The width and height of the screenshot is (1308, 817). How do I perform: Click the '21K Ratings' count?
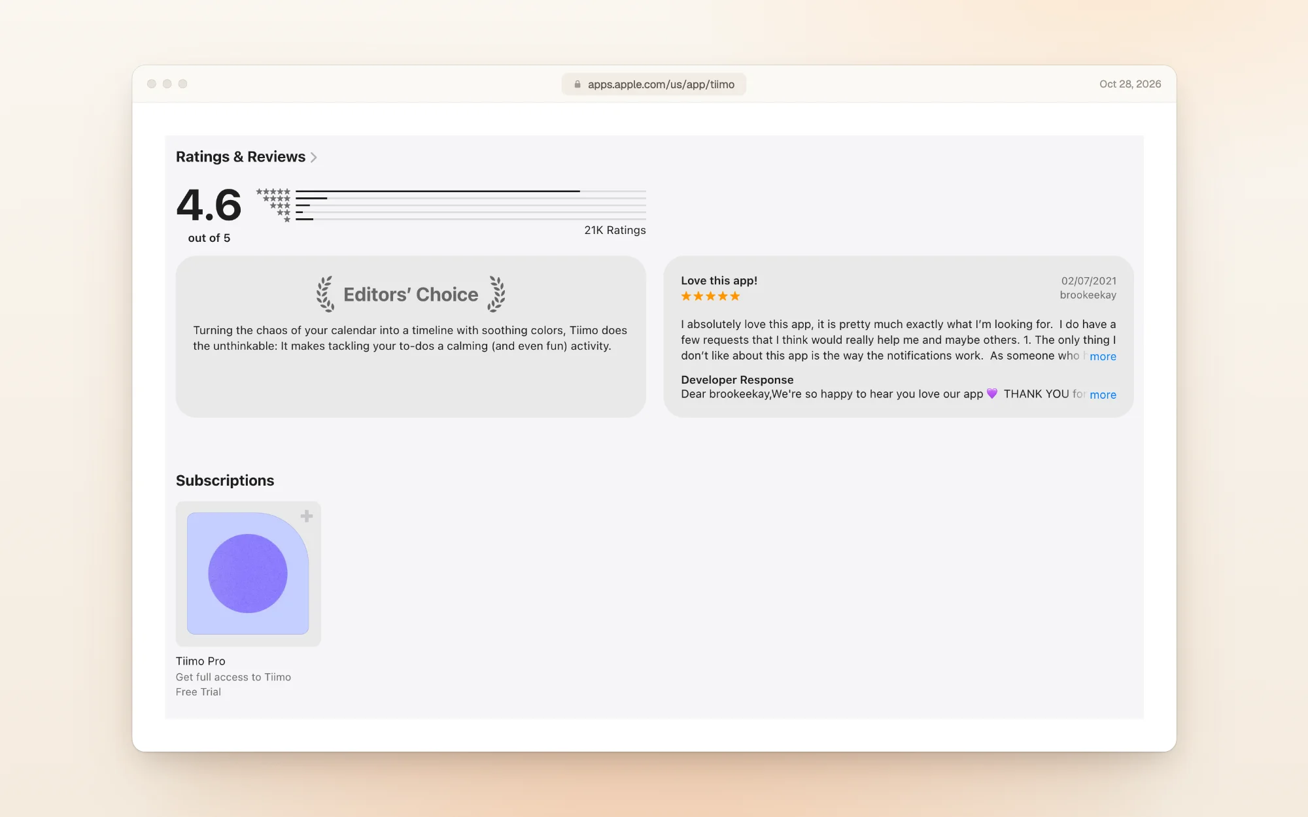pos(615,230)
